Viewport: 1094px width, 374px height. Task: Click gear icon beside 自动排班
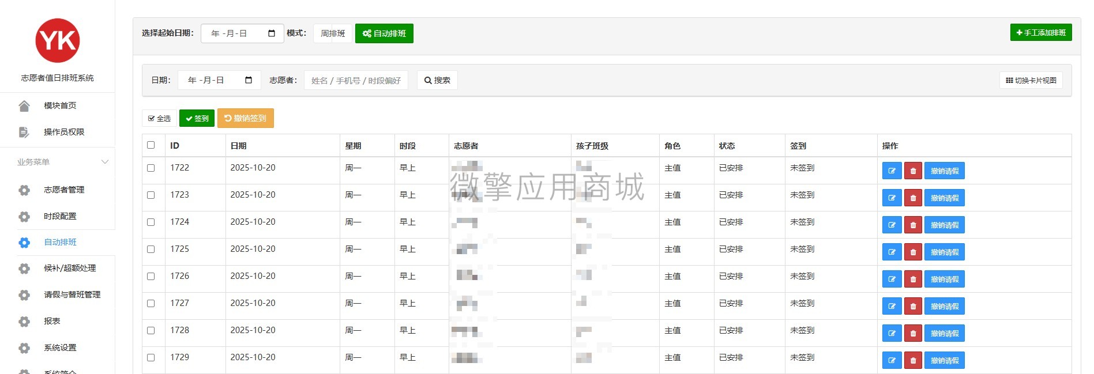point(24,242)
